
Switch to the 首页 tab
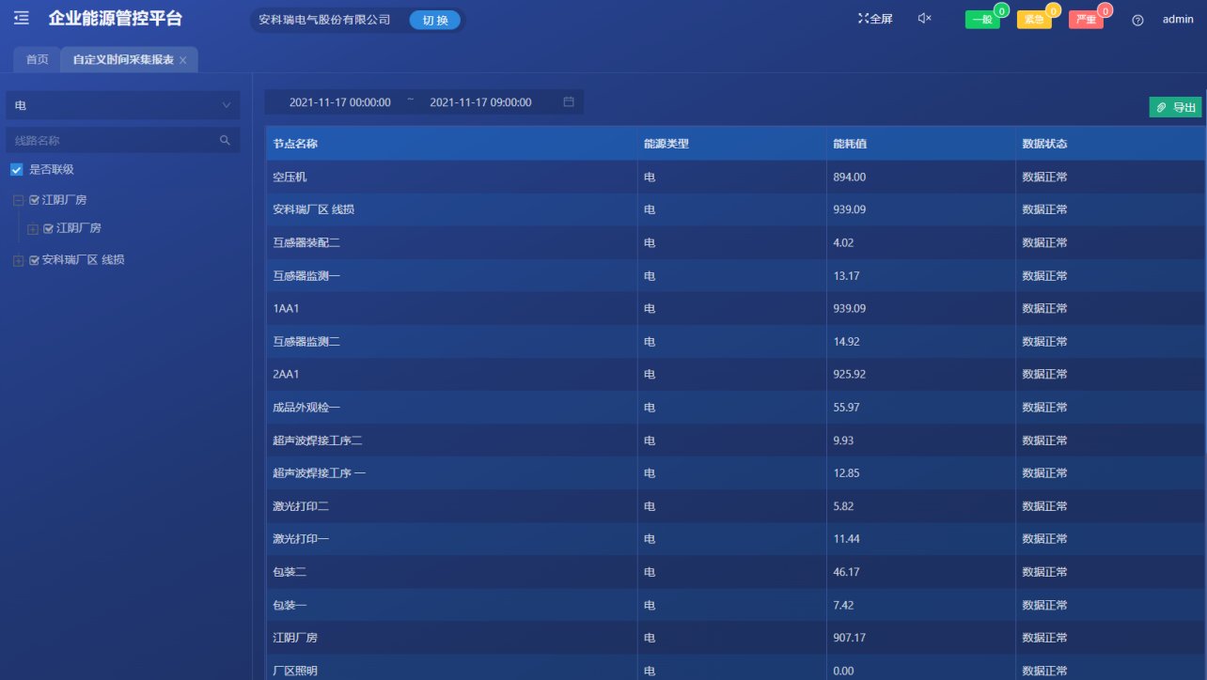36,58
